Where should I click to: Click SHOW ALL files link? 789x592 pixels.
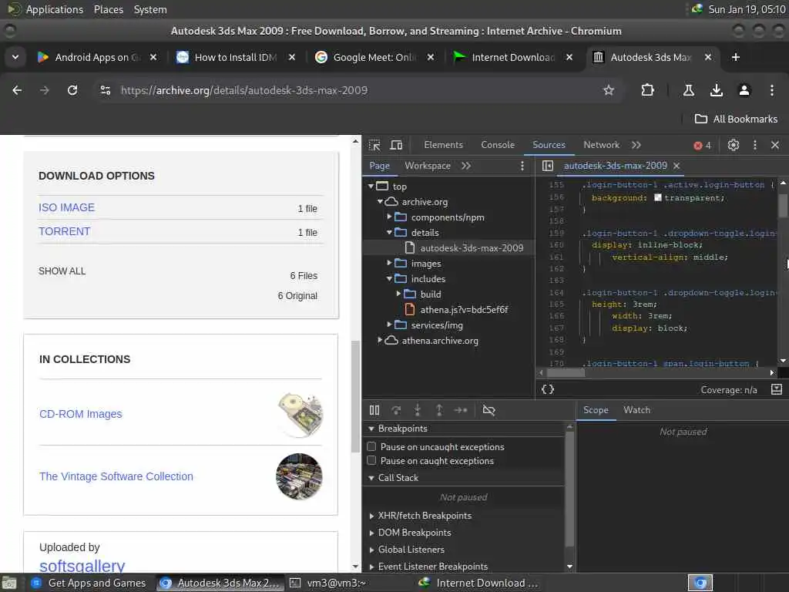(x=62, y=271)
